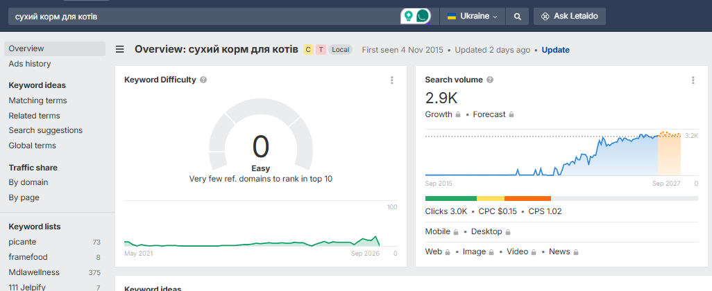The height and width of the screenshot is (291, 712).
Task: Open By domain traffic share
Action: point(28,182)
